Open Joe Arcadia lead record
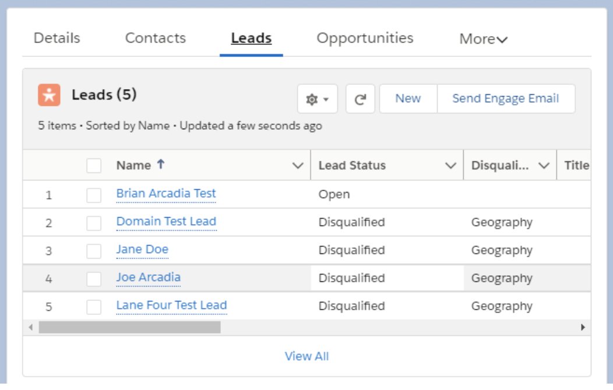Viewport: 613px width, 390px height. 148,277
